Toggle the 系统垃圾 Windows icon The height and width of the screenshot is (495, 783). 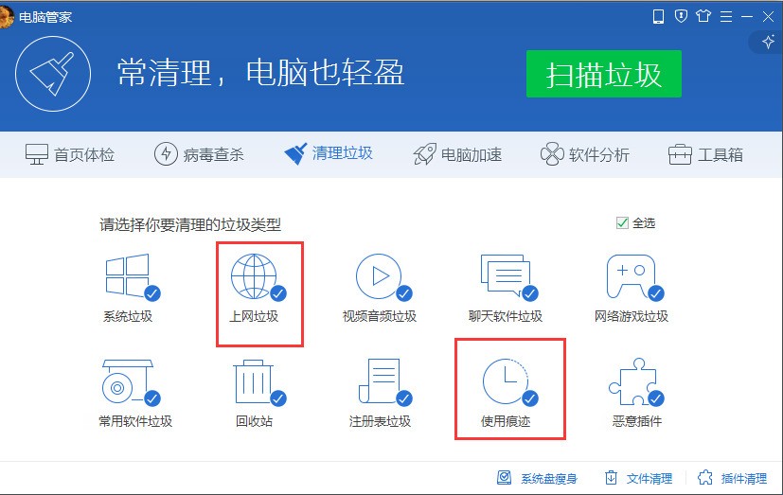point(133,277)
